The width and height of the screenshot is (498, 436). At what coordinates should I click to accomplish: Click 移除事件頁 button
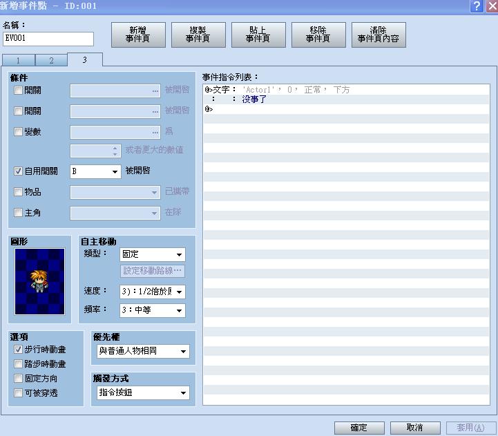click(x=318, y=35)
